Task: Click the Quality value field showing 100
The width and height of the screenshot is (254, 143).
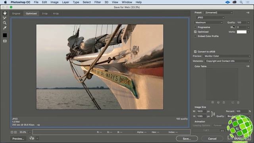Action: click(x=242, y=23)
